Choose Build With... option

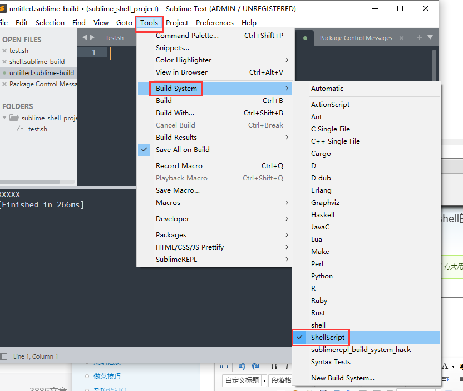[215, 113]
